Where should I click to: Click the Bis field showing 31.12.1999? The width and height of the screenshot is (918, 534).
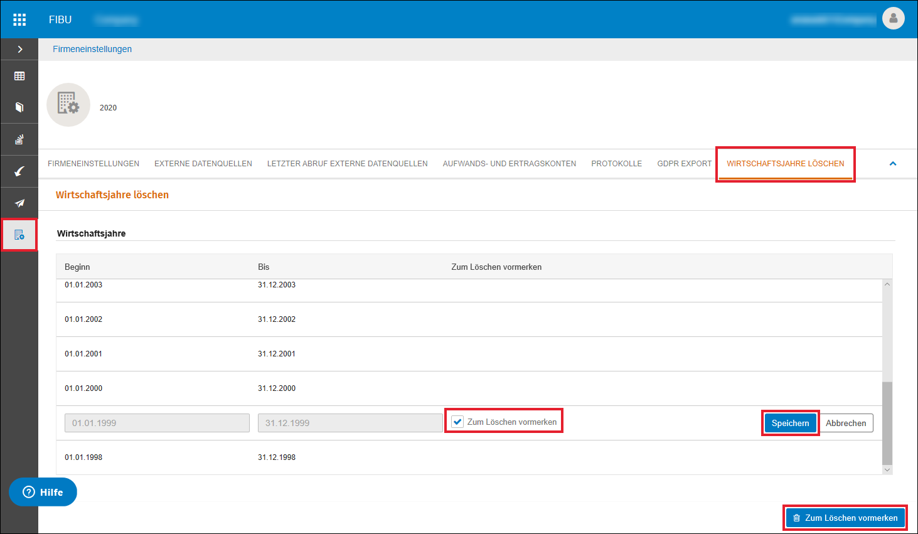tap(350, 423)
